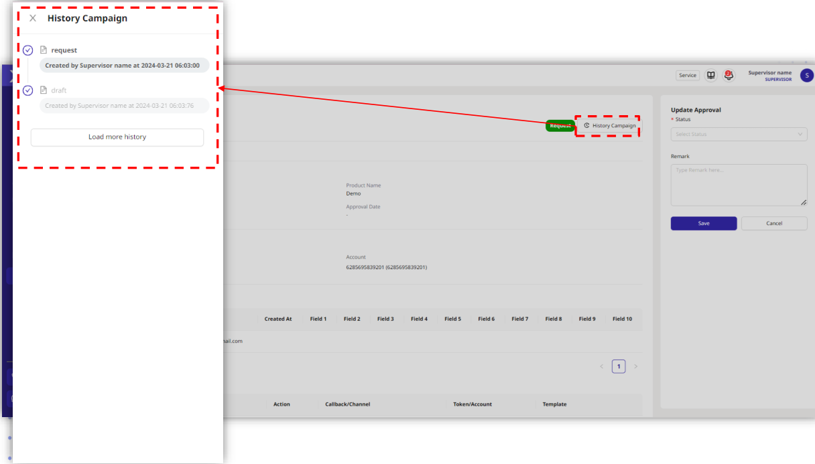
Task: Go to previous page arrow in pagination
Action: 601,366
